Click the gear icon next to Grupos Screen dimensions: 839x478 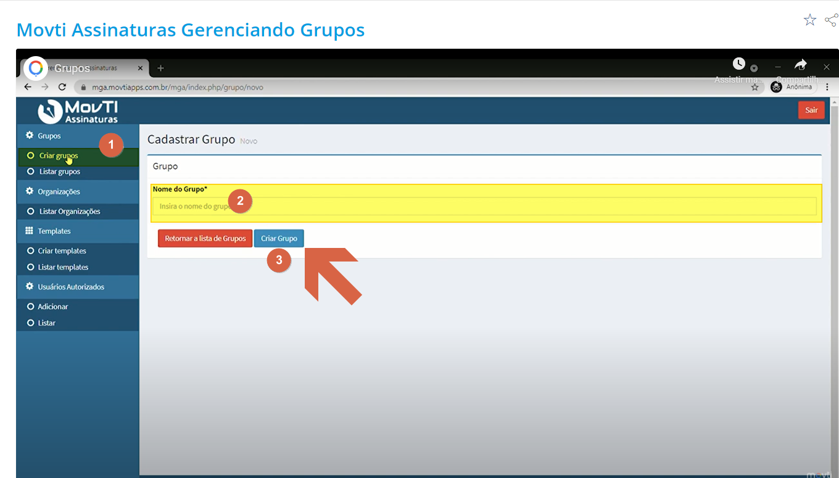(29, 136)
